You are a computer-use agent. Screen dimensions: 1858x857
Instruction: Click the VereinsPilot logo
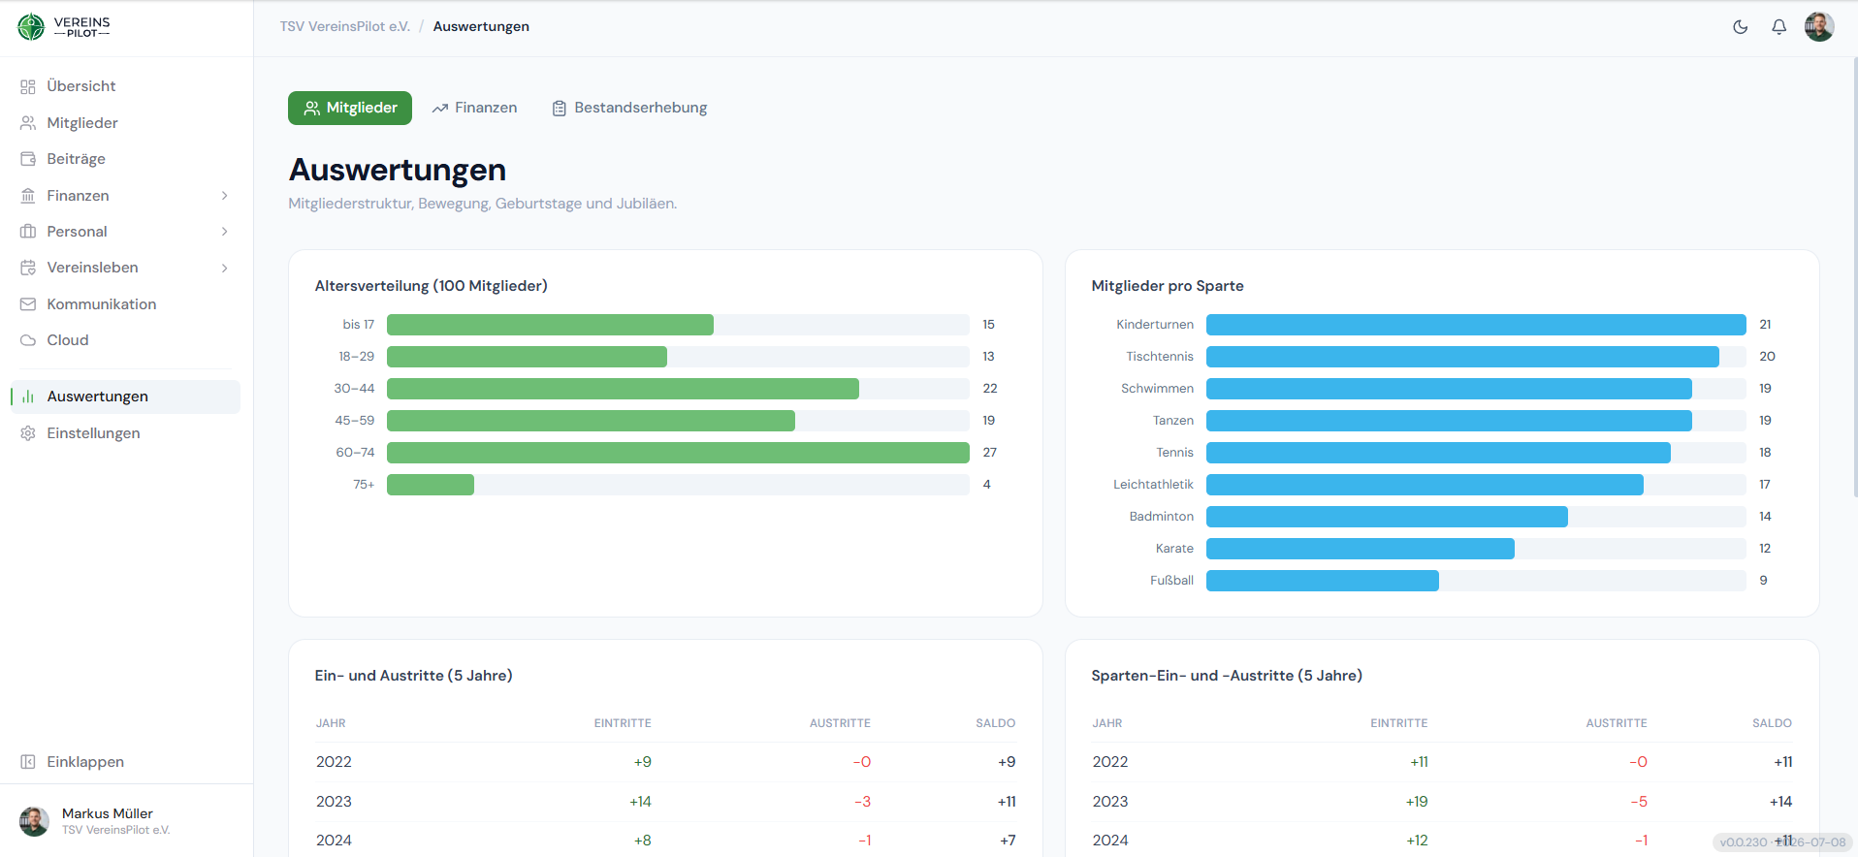click(x=64, y=27)
